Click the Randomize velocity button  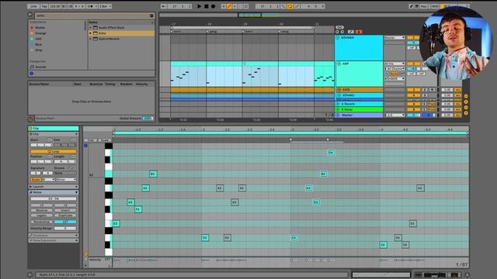click(x=41, y=222)
